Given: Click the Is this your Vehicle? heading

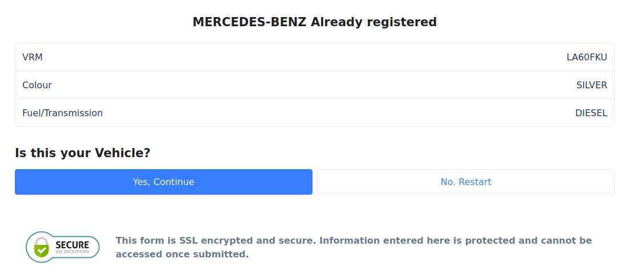Looking at the screenshot, I should click(x=83, y=153).
